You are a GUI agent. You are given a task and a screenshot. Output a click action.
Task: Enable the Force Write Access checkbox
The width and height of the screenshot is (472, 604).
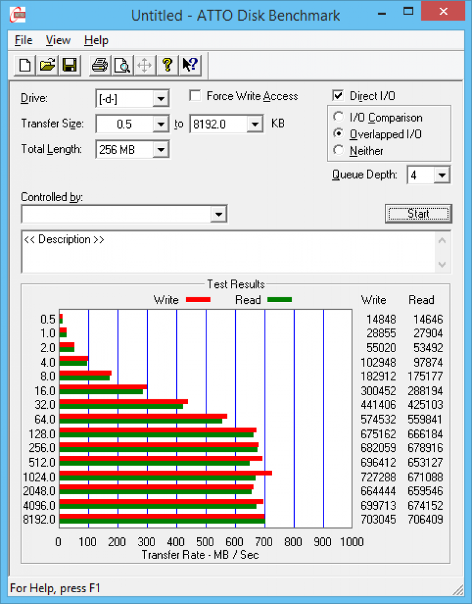click(195, 96)
